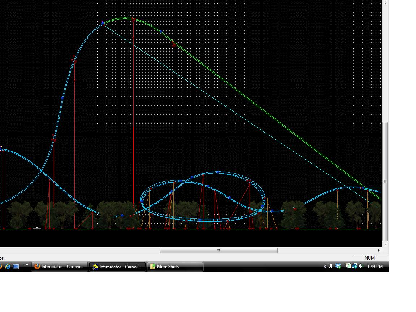
Task: Click the horizontal scrollbar thumb
Action: click(x=218, y=251)
